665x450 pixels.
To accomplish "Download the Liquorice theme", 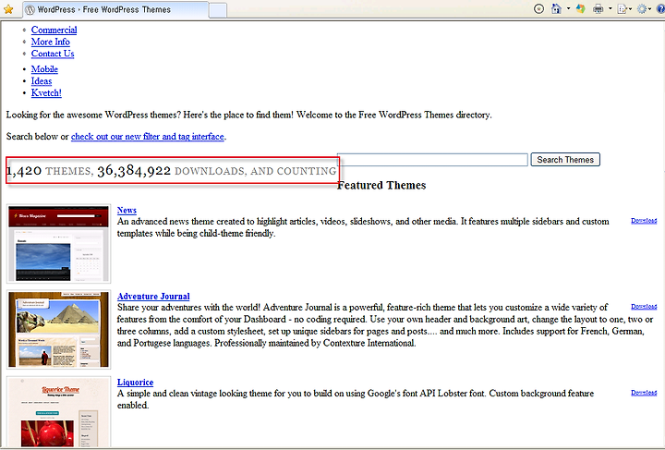I will (x=644, y=393).
